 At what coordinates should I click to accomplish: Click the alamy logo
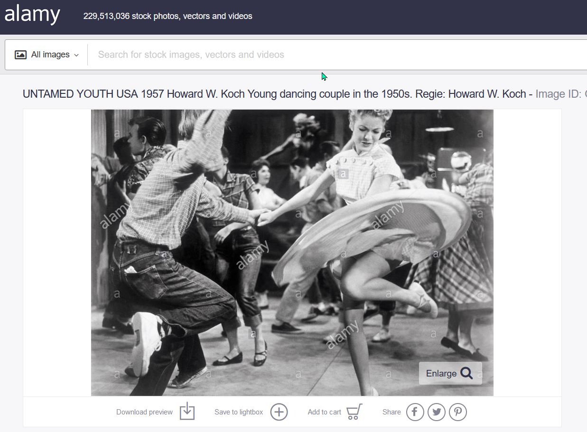click(x=32, y=14)
